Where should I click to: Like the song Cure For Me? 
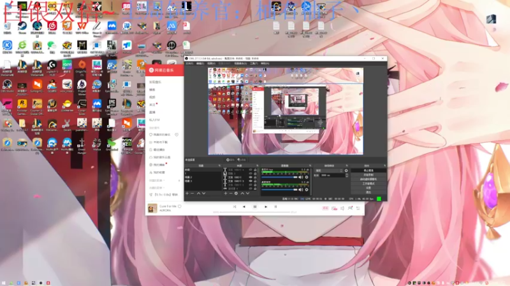click(180, 206)
